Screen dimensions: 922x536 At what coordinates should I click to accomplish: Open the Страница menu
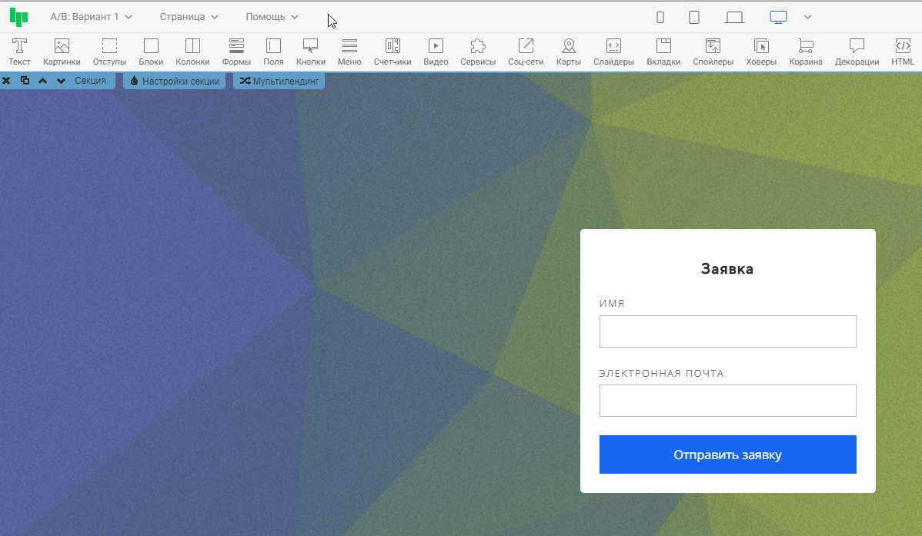click(189, 17)
